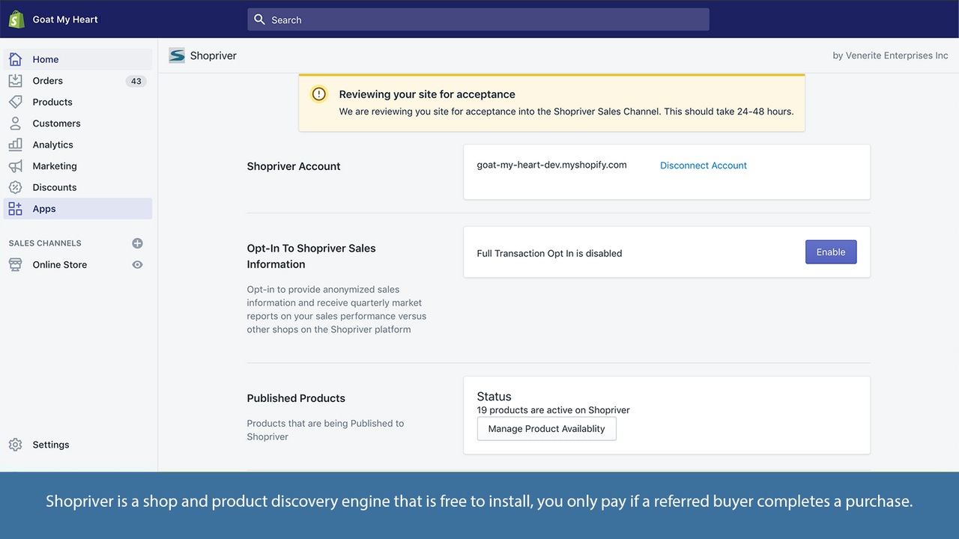959x539 pixels.
Task: Open the Discounts menu item
Action: pos(78,187)
